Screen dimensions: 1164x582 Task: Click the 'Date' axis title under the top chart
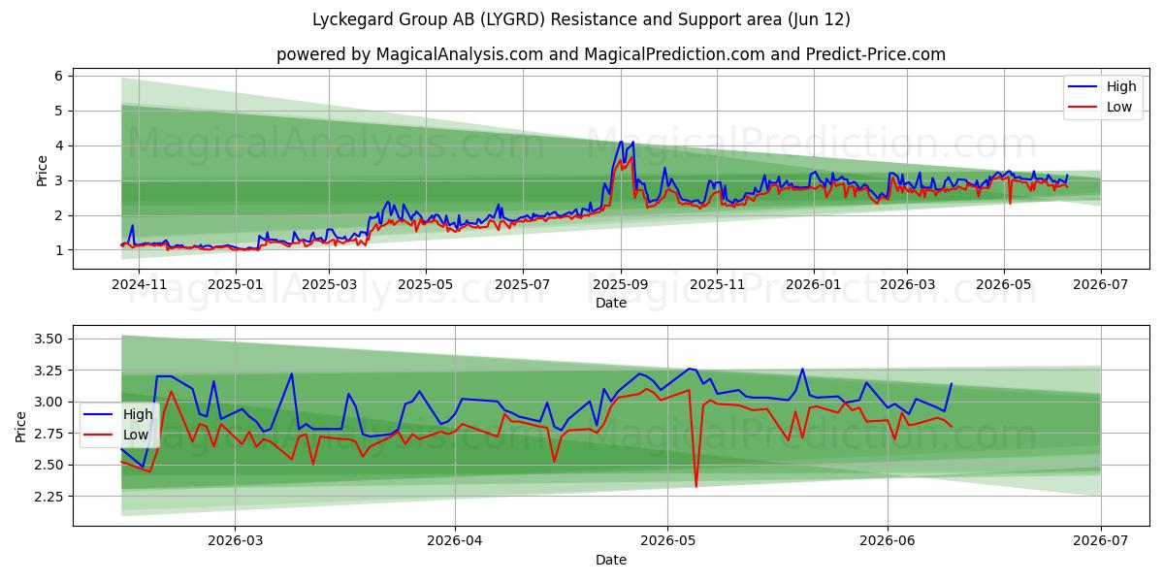pos(611,303)
